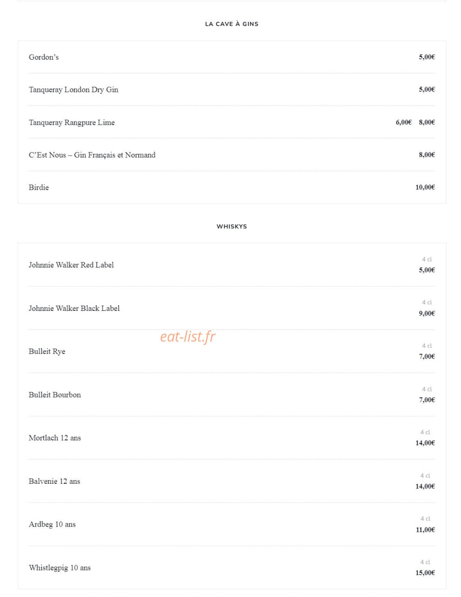Select Mortlach 12 ans

point(55,438)
